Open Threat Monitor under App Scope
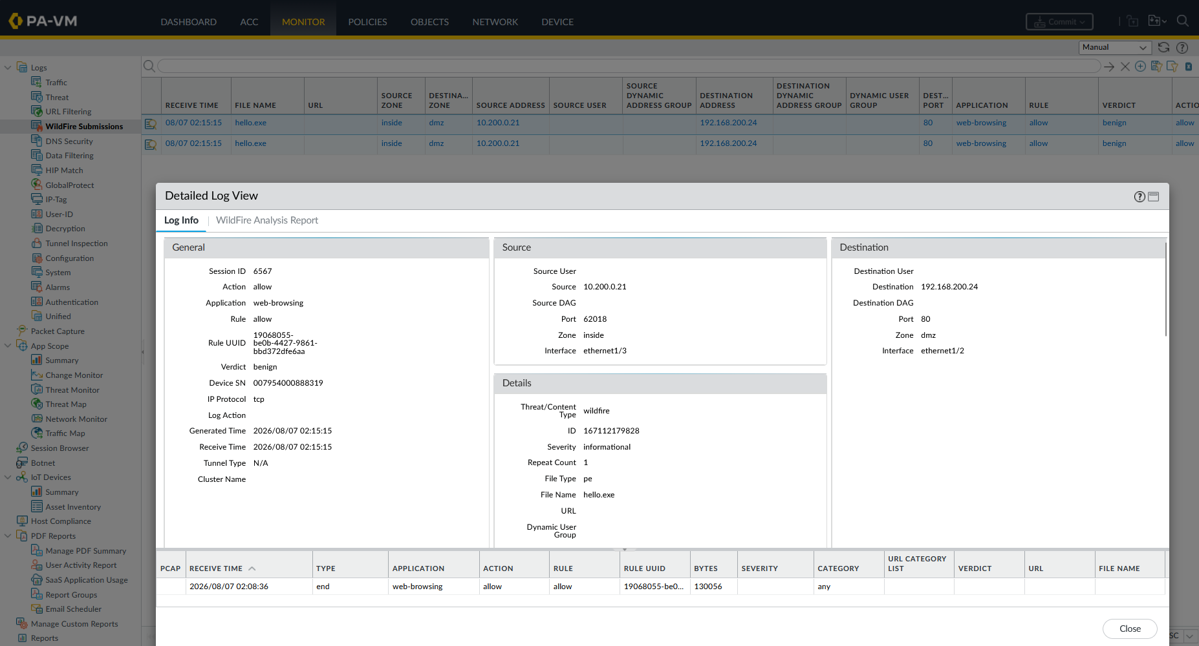1199x646 pixels. click(72, 390)
